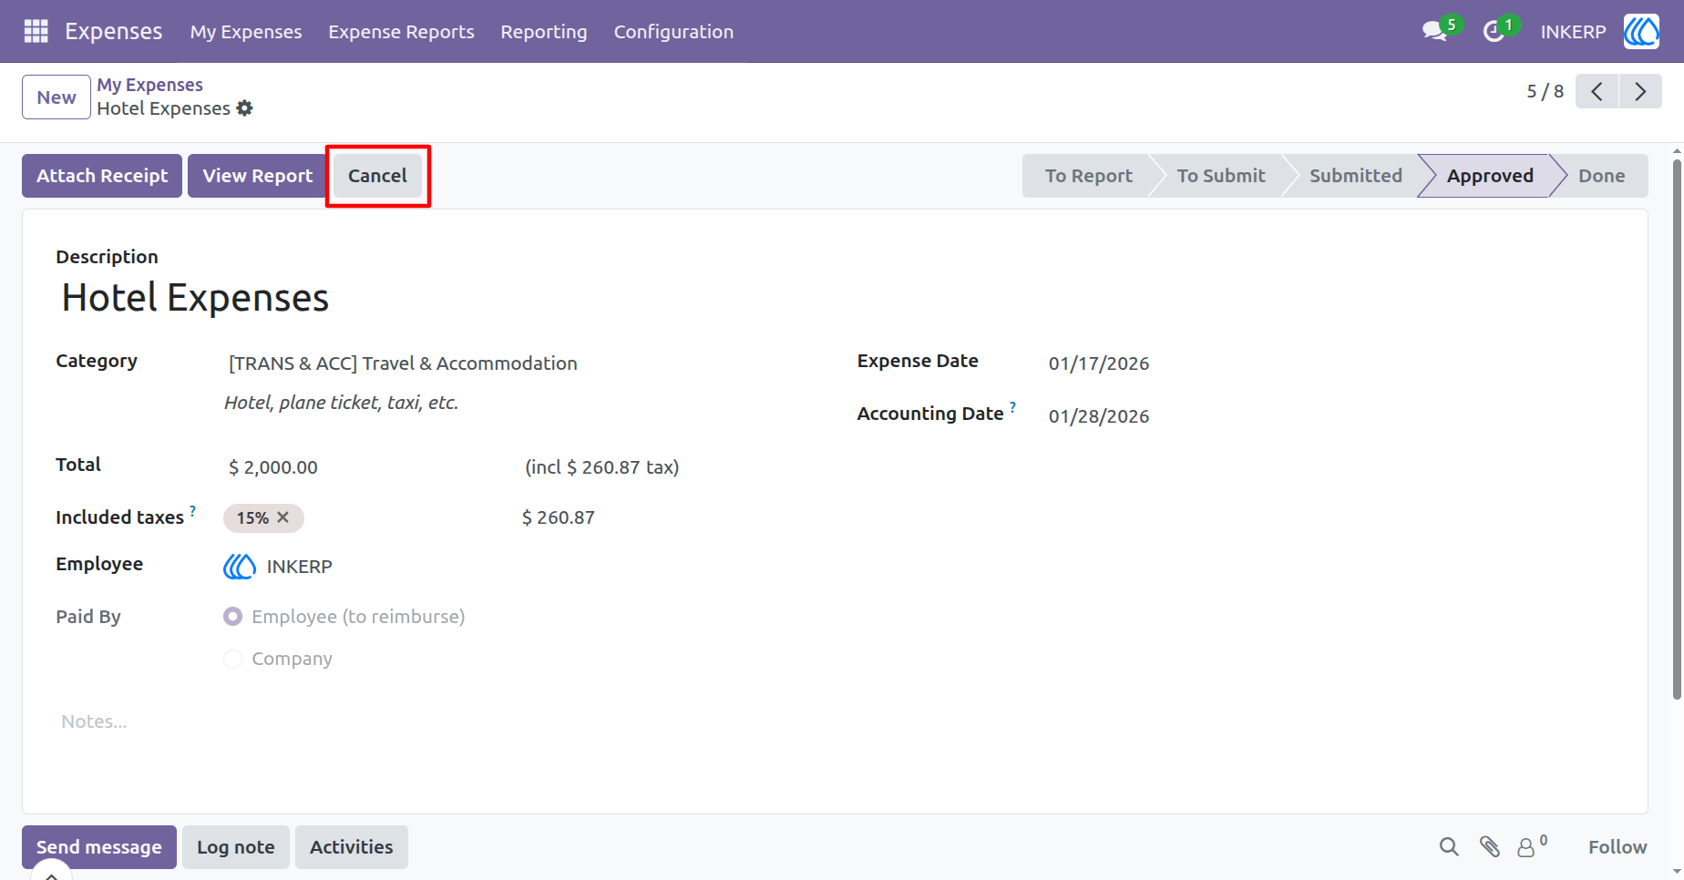Click the Approved status stage
Viewport: 1684px width, 880px height.
coord(1490,176)
